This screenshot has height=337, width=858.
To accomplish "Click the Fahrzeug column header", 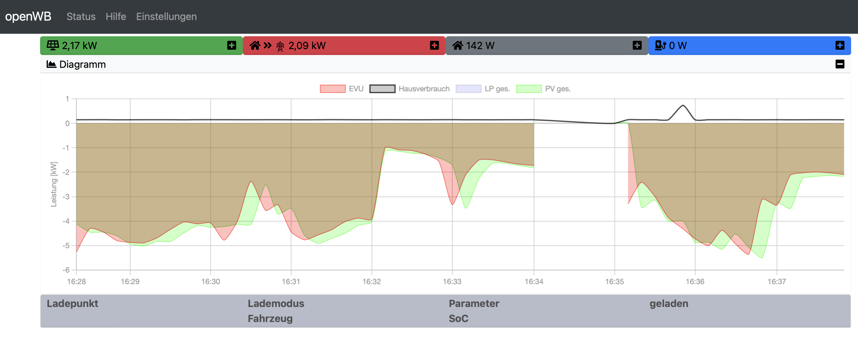I will (270, 319).
